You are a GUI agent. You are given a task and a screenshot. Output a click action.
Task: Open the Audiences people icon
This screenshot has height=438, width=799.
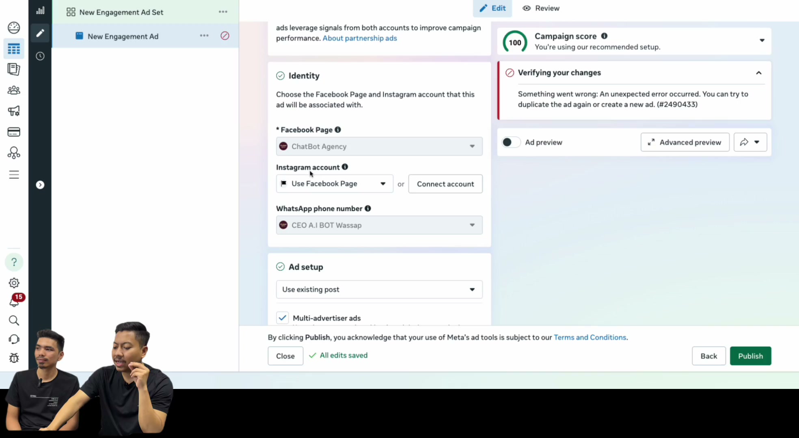point(14,90)
